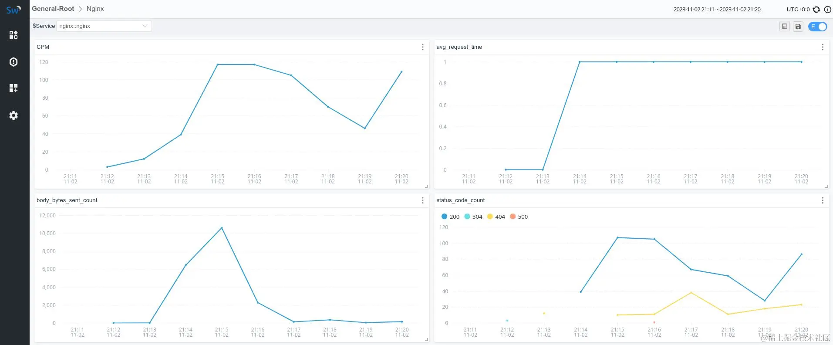Open the status_code_count panel three-dot menu

[822, 200]
